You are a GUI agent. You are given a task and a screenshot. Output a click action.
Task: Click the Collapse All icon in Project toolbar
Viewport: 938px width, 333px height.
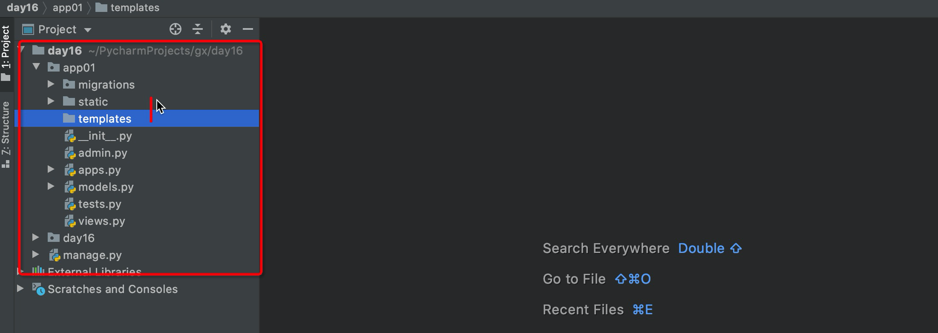click(198, 29)
